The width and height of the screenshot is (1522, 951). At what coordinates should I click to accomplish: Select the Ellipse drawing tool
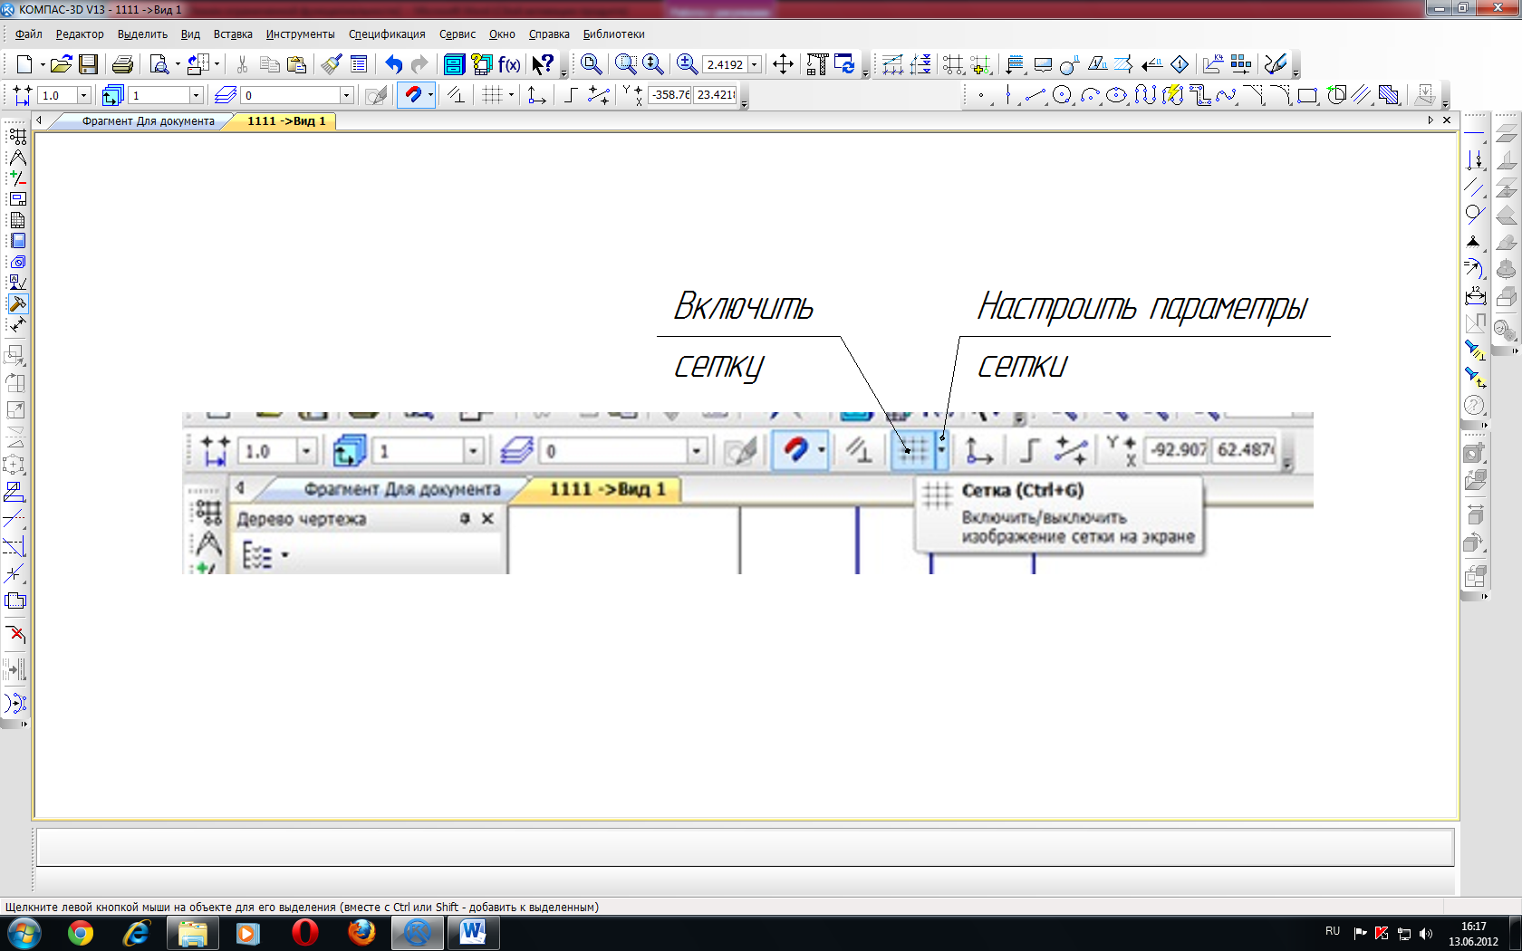point(1117,94)
